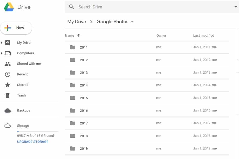
Task: Click the Owner column header
Action: click(161, 36)
